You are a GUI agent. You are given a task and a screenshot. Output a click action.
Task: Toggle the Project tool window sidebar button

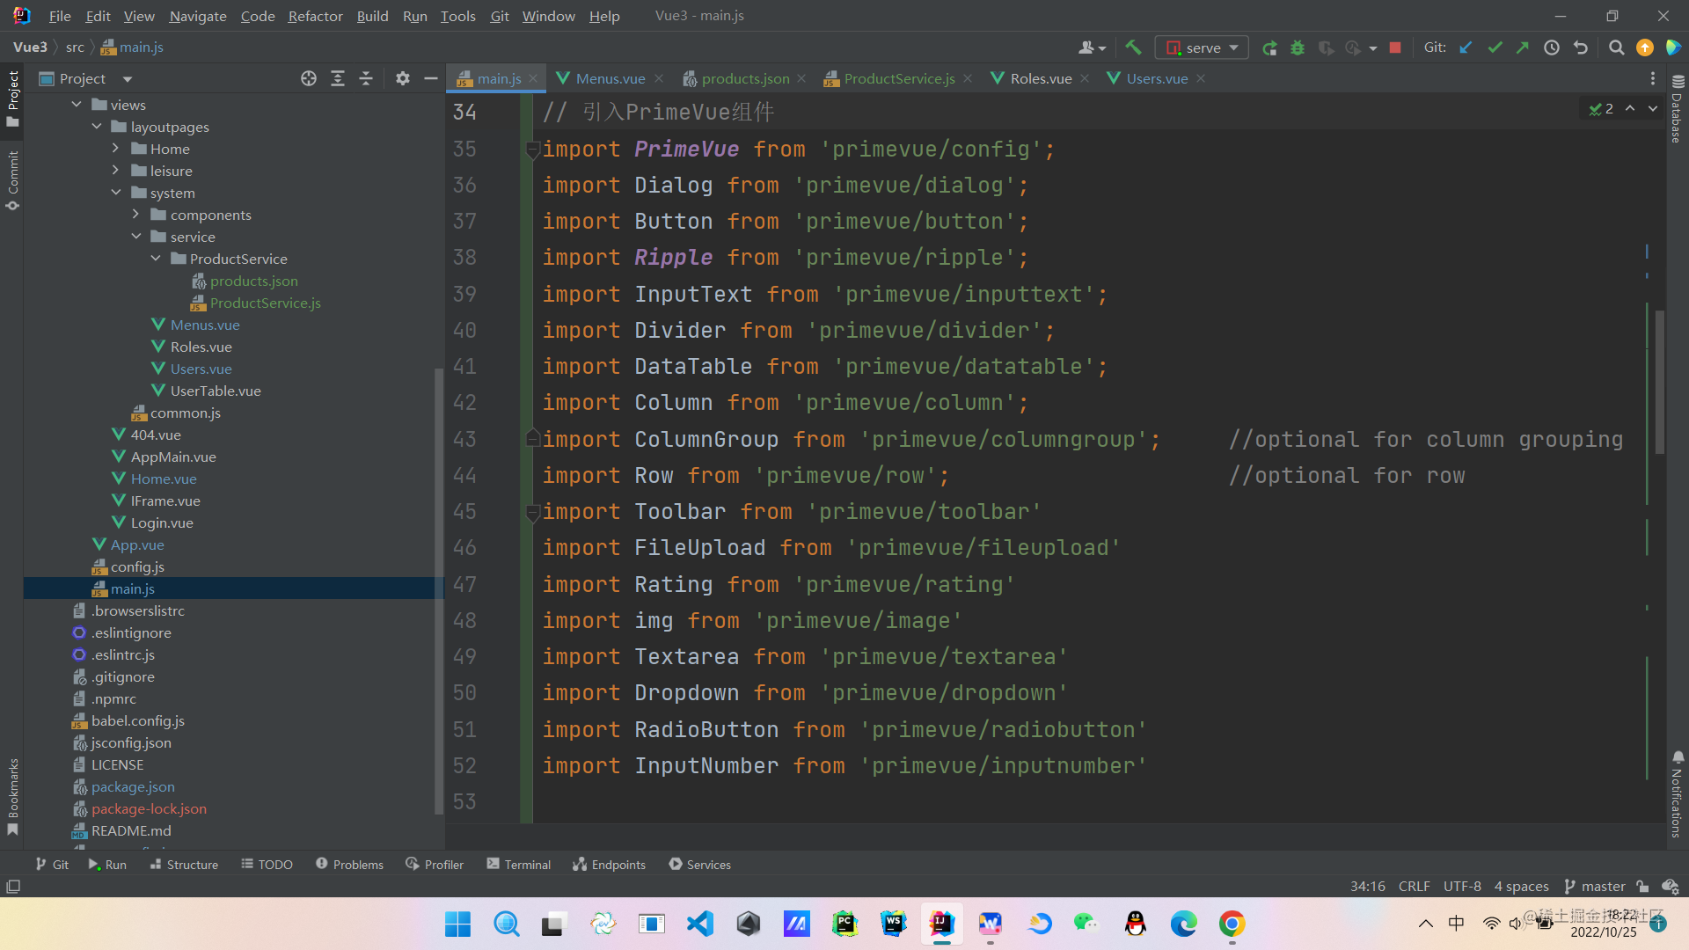pyautogui.click(x=12, y=97)
